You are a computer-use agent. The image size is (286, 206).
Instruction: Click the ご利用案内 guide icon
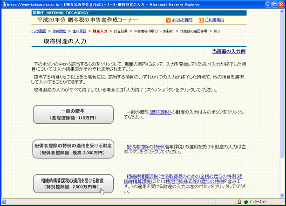201,20
